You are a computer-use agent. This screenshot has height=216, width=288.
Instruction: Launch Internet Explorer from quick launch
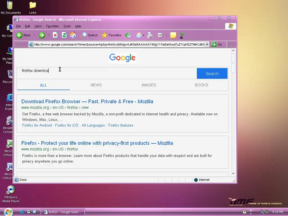(x=22, y=212)
